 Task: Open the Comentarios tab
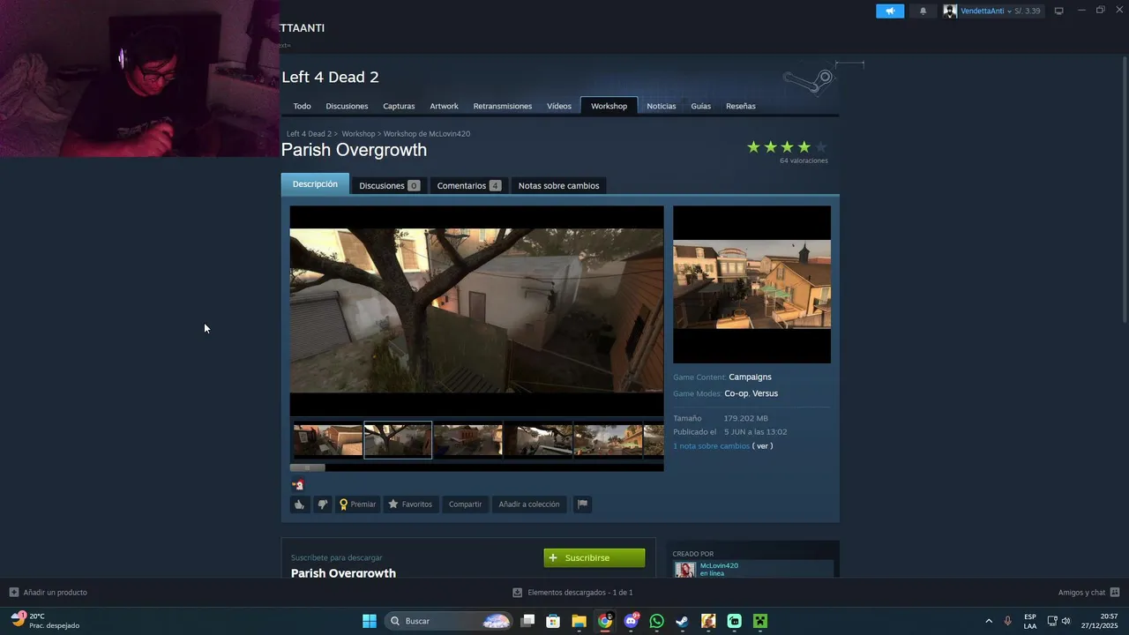coord(468,185)
